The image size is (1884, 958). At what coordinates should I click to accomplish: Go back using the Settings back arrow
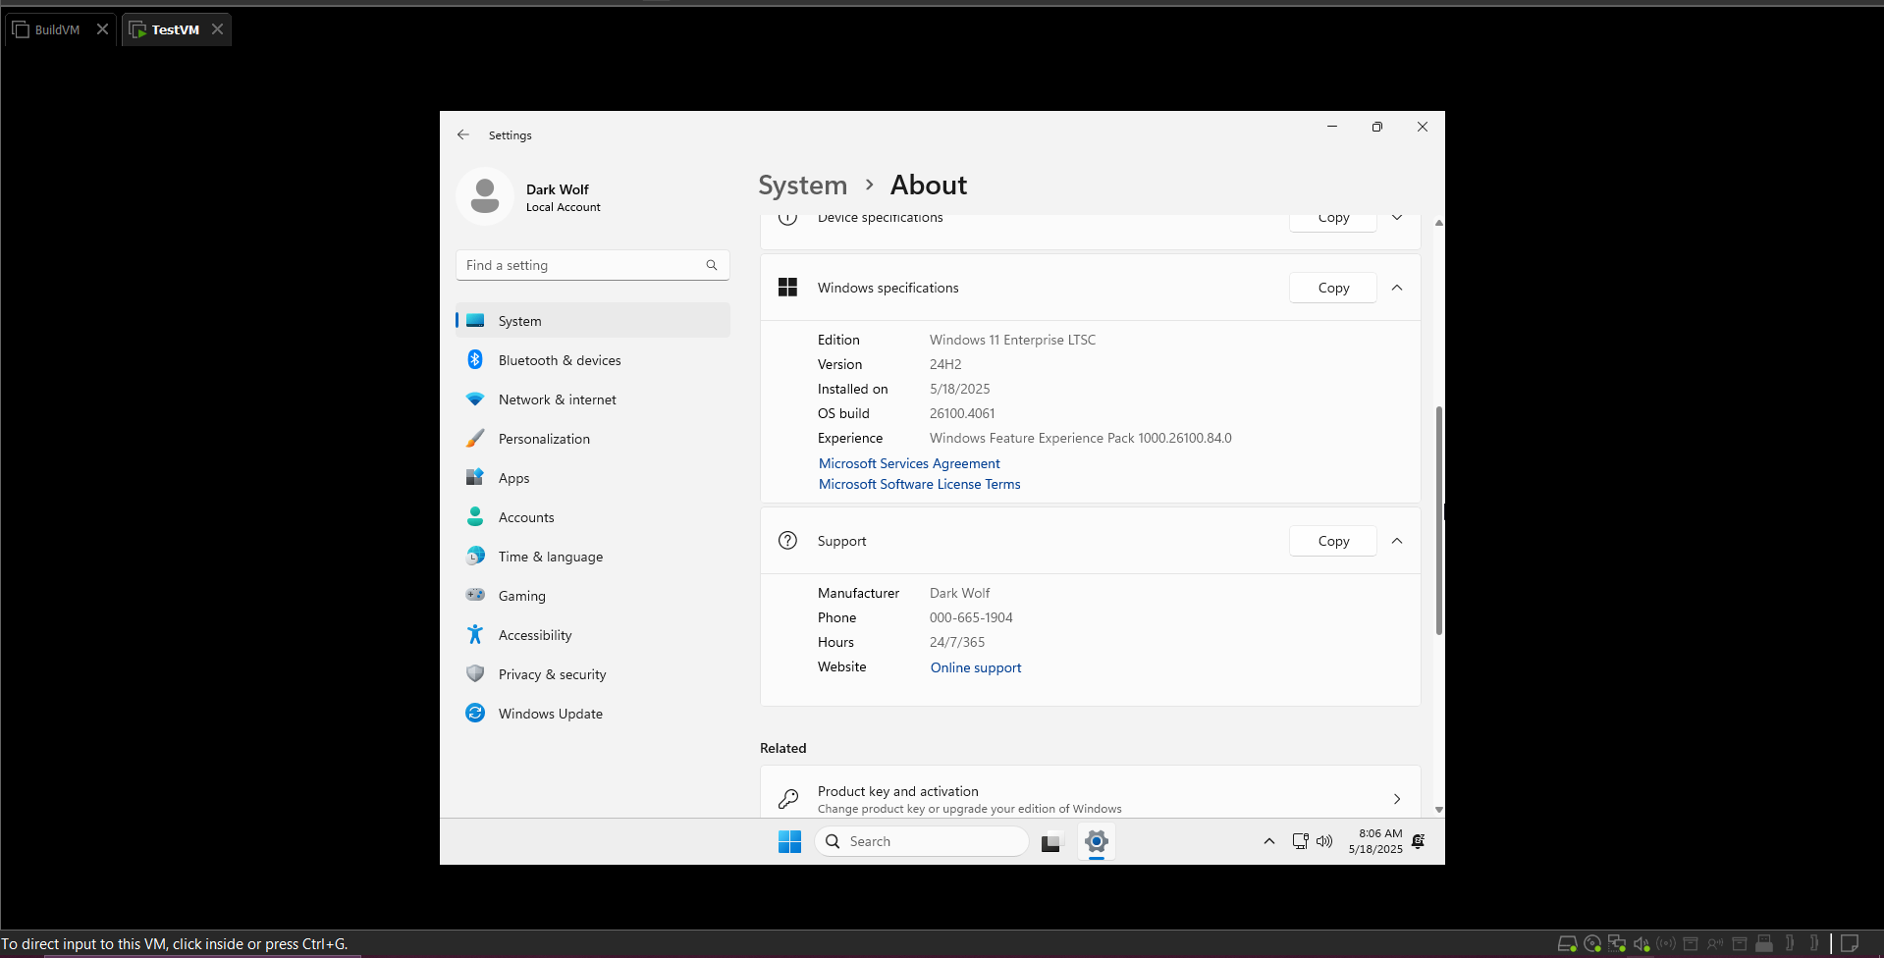(x=463, y=134)
